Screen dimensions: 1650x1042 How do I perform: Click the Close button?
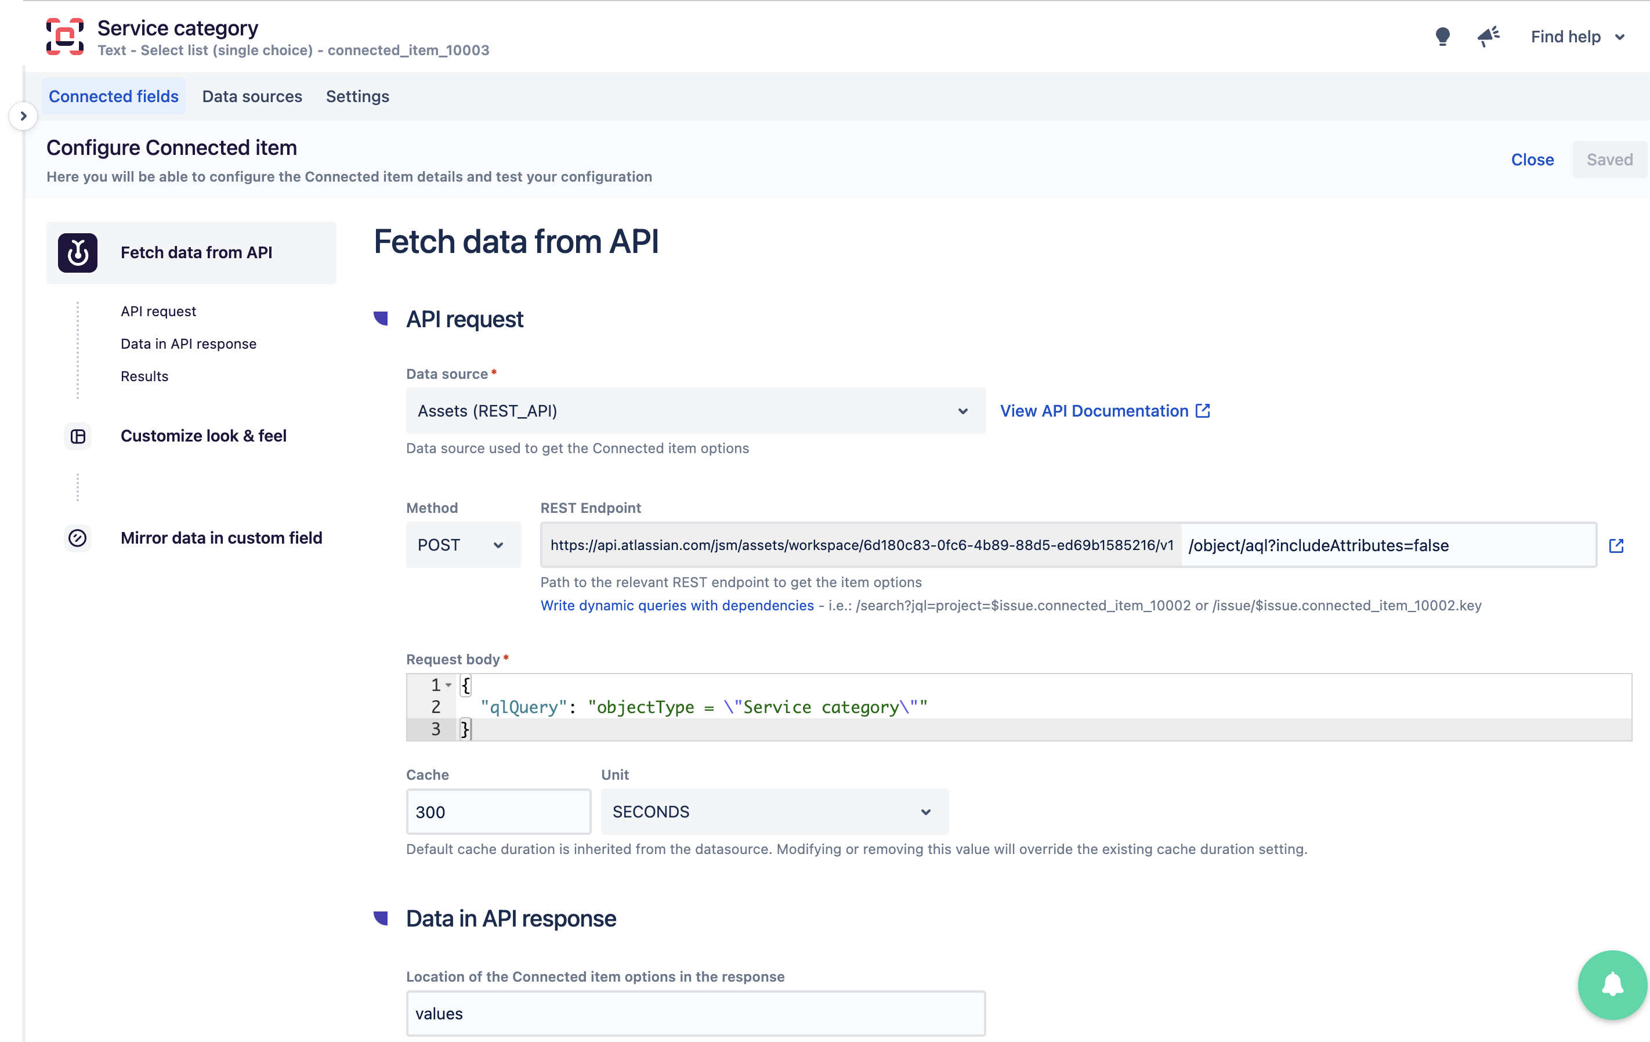click(x=1533, y=157)
